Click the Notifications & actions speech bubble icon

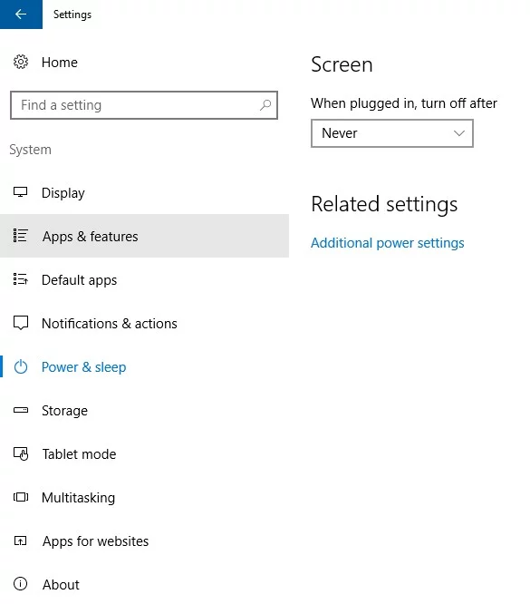click(21, 323)
